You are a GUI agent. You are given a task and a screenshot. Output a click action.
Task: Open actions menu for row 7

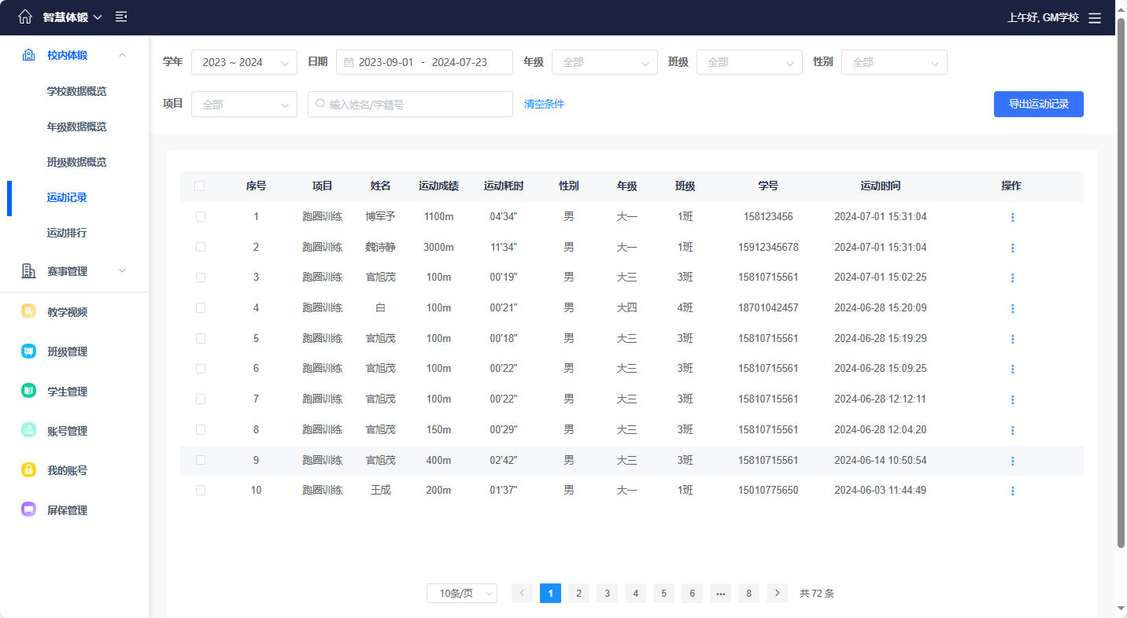click(1012, 399)
